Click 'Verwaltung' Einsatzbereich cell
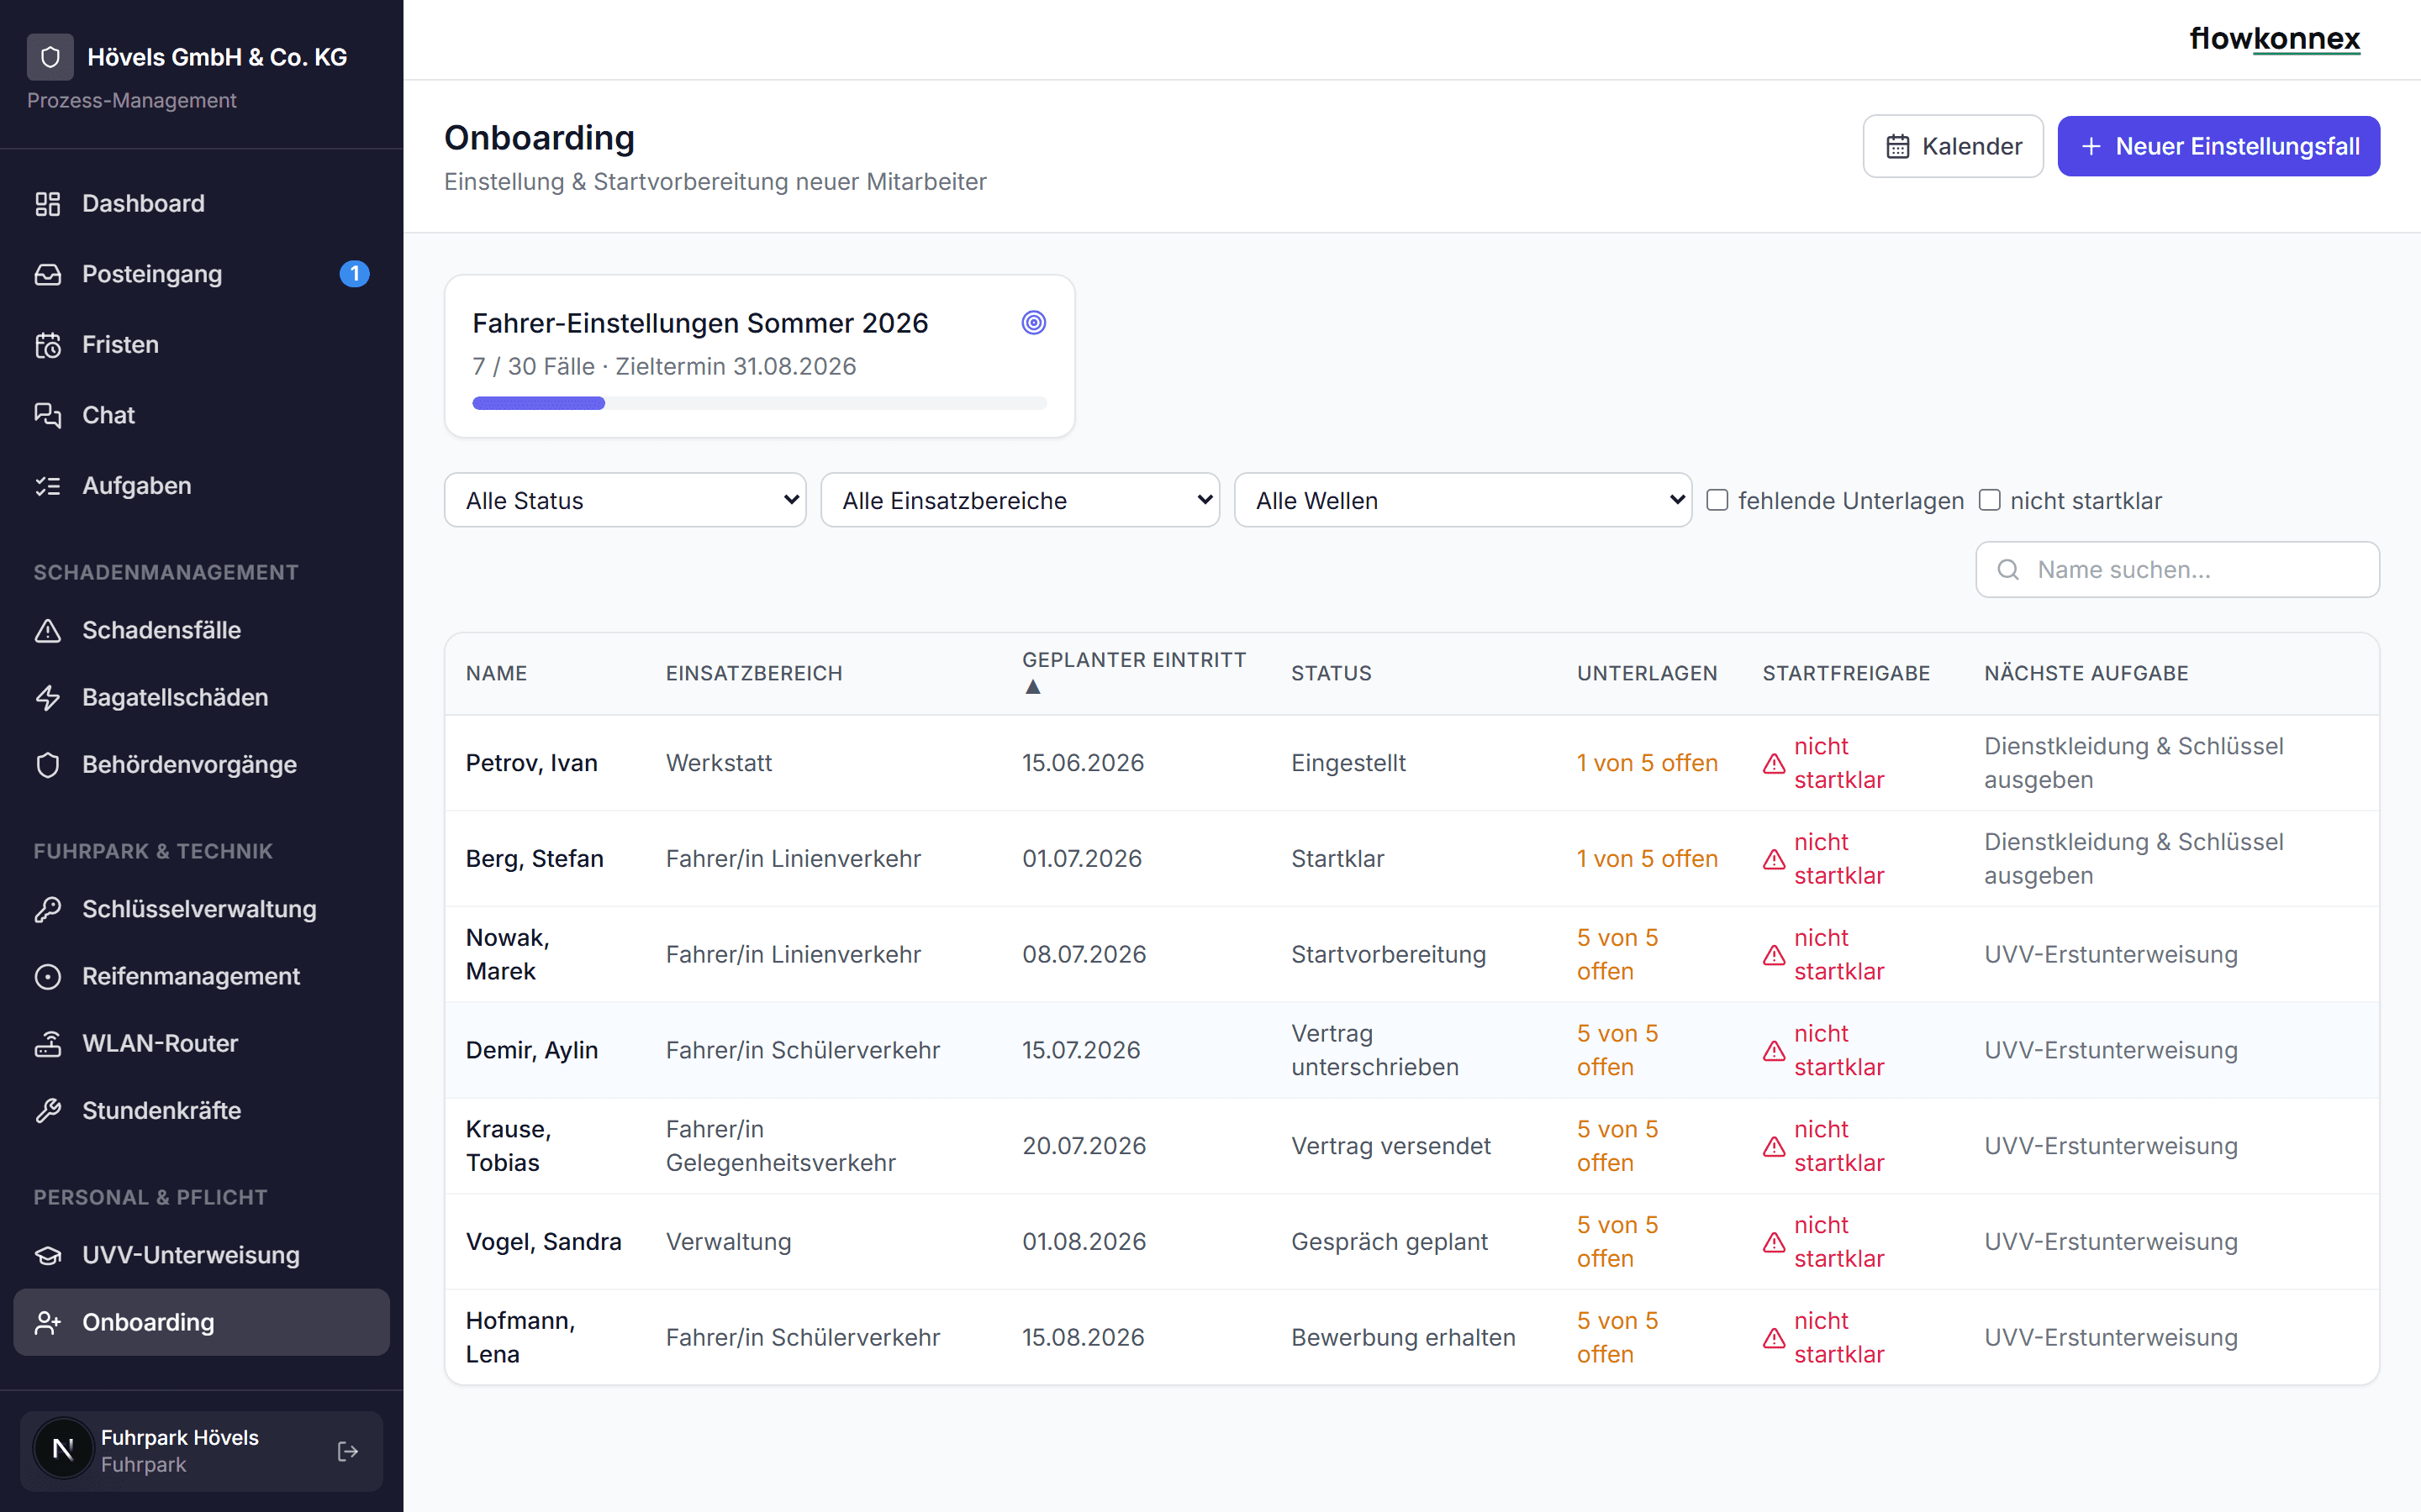This screenshot has width=2421, height=1512. pos(728,1242)
